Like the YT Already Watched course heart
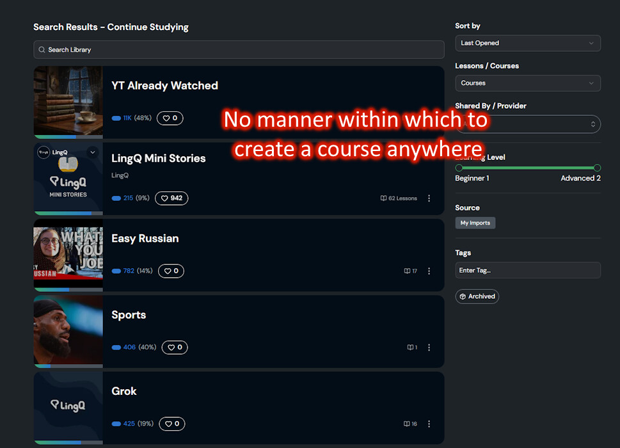The width and height of the screenshot is (620, 448). click(170, 118)
